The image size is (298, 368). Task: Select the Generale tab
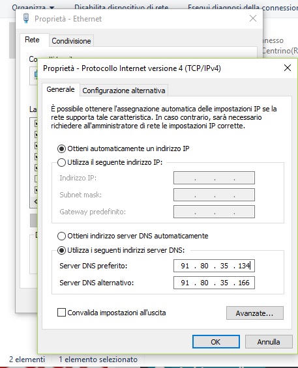click(61, 89)
